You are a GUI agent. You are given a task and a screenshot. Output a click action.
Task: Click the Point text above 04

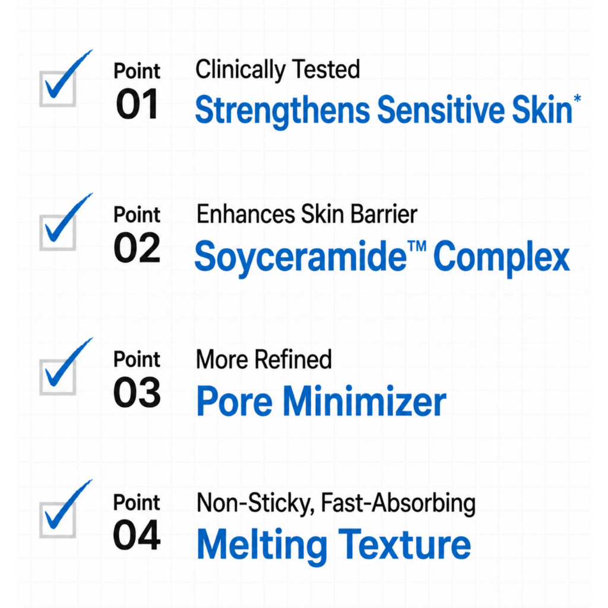pyautogui.click(x=137, y=503)
